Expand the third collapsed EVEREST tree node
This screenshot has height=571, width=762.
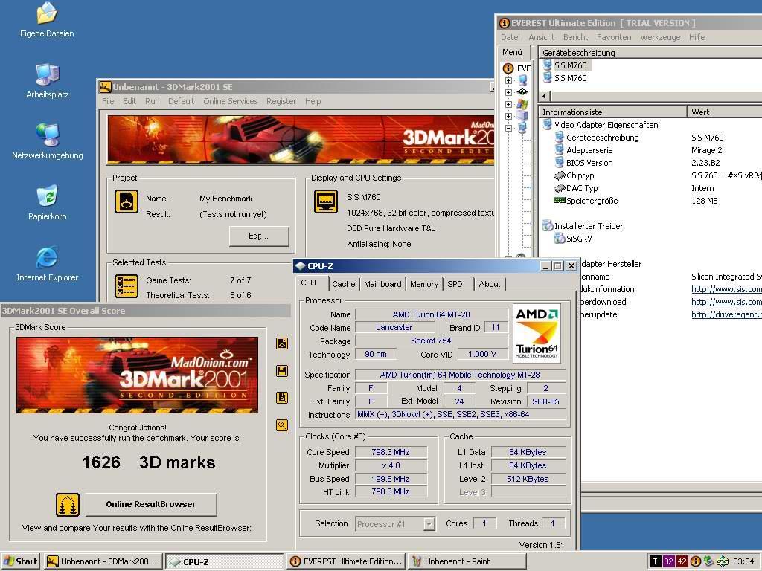[x=508, y=104]
